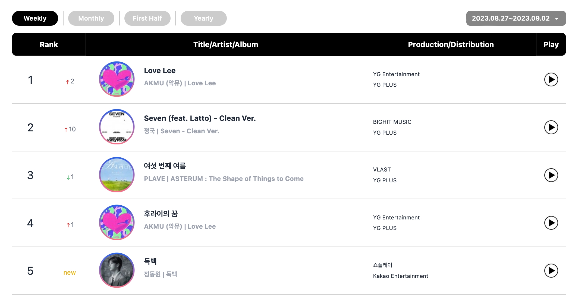
Task: Switch to the First Half chart tab
Action: point(147,18)
